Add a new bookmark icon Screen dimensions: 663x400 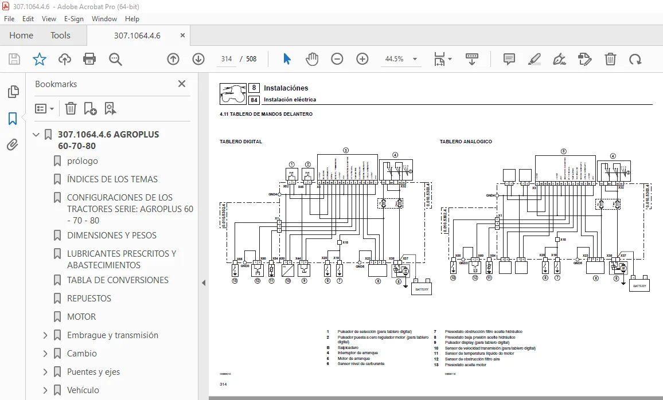[x=90, y=108]
